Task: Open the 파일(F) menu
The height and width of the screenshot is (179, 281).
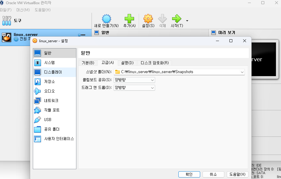Action: 5,10
